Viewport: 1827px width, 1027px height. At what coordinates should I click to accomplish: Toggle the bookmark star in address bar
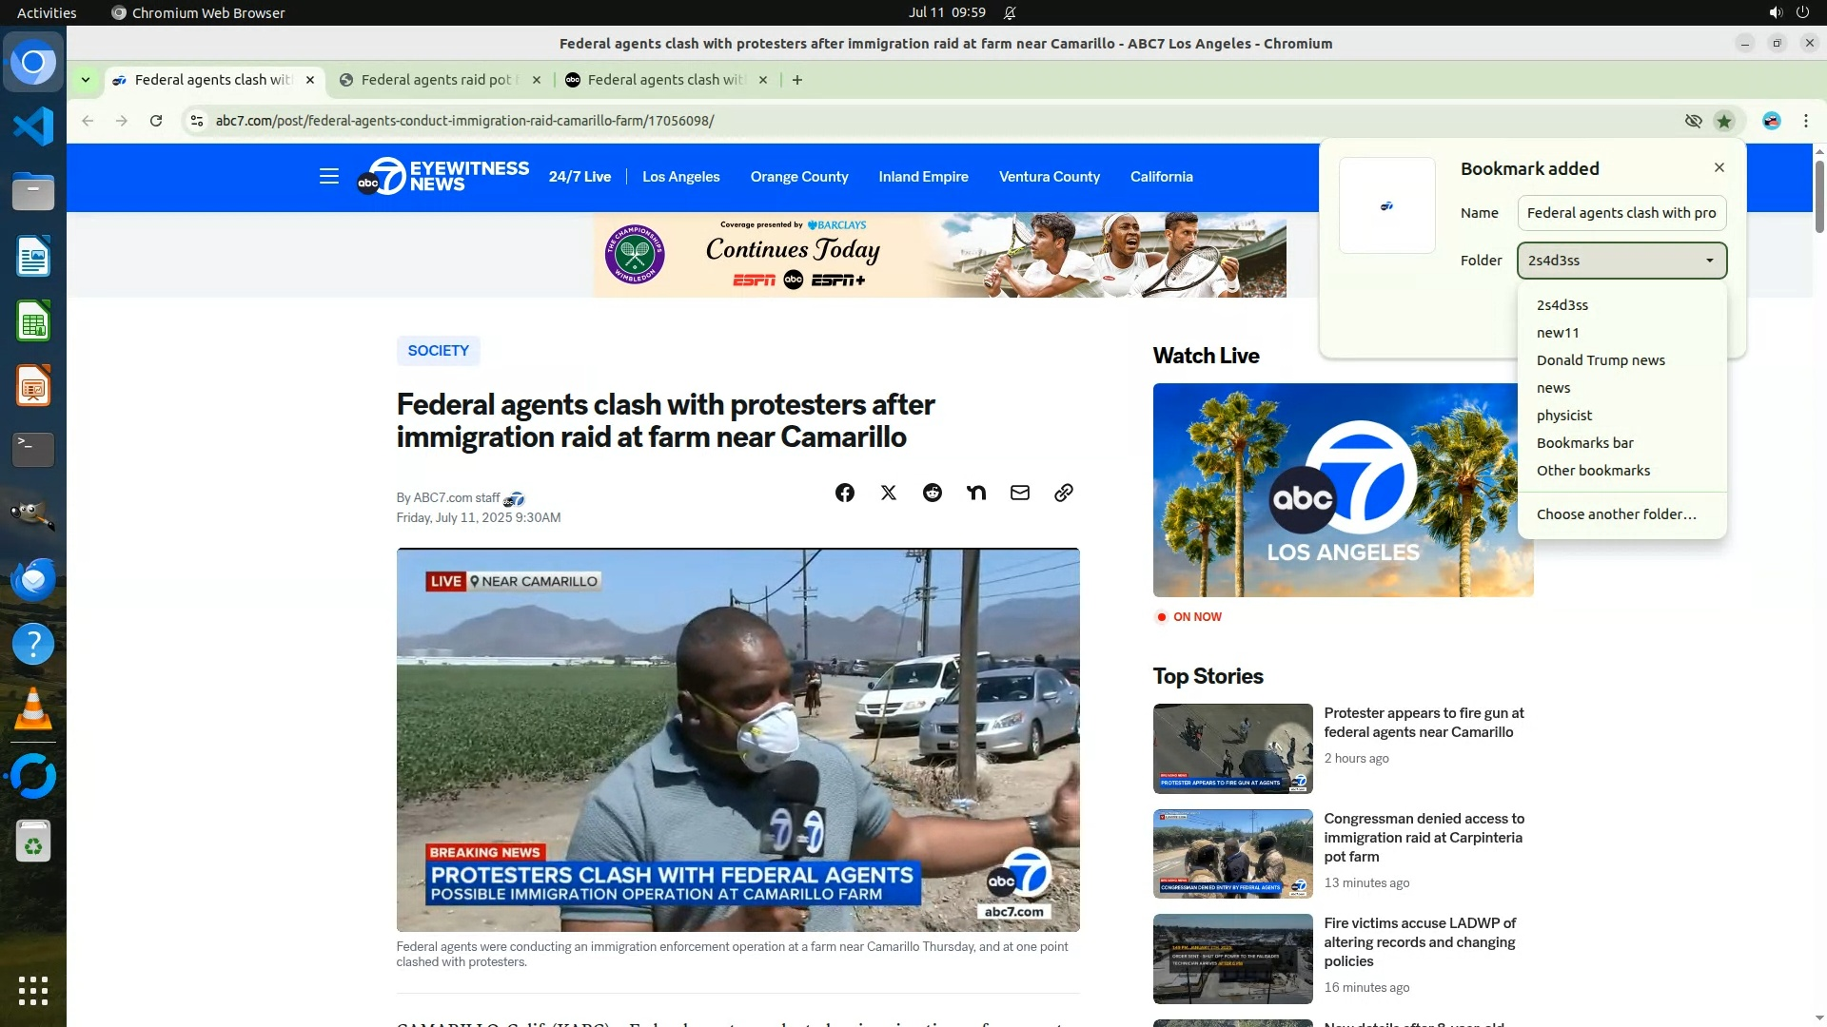[x=1723, y=121]
